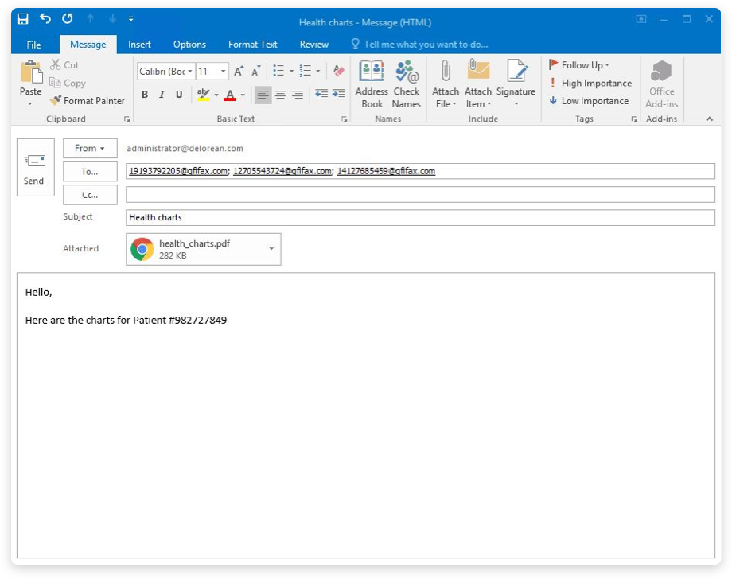
Task: Switch to the Format Text tab
Action: [x=252, y=45]
